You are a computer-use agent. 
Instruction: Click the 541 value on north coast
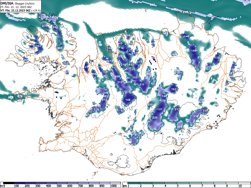coord(165,33)
